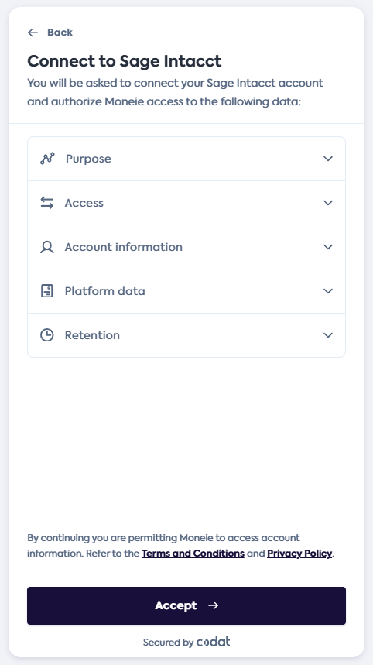Expand Account information using its chevron

click(328, 247)
